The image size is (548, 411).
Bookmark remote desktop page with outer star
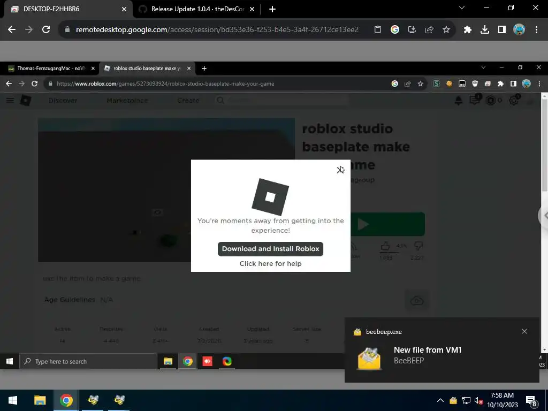click(446, 30)
